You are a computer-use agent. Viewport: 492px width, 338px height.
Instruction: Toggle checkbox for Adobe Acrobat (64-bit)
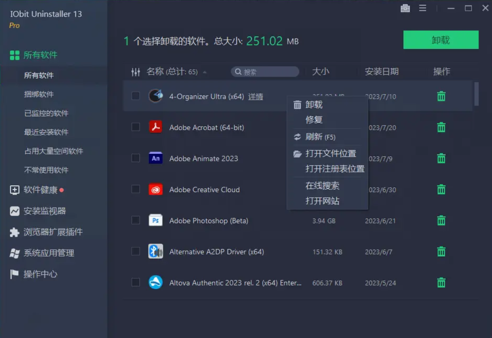click(136, 127)
